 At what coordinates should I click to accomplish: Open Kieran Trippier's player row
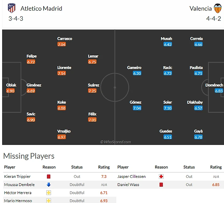(x=17, y=177)
